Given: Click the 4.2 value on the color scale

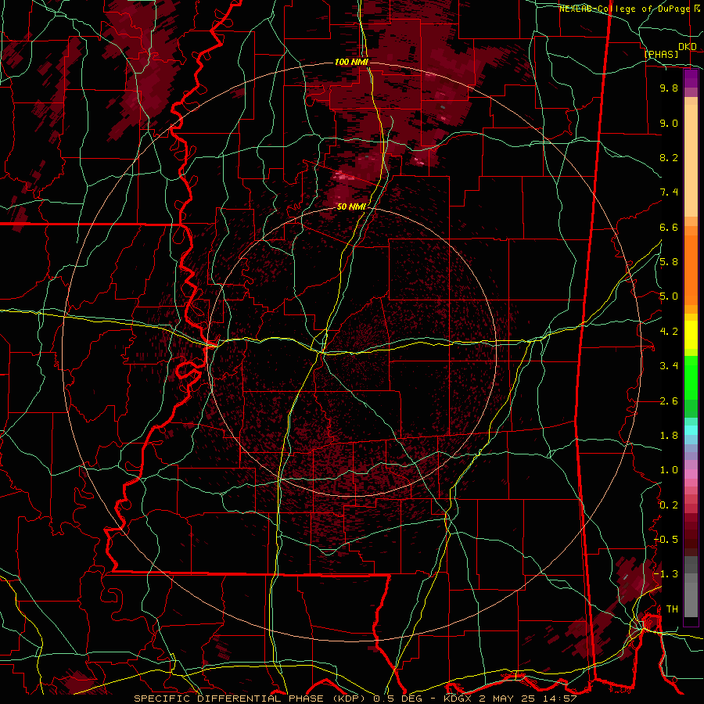Looking at the screenshot, I should (669, 332).
